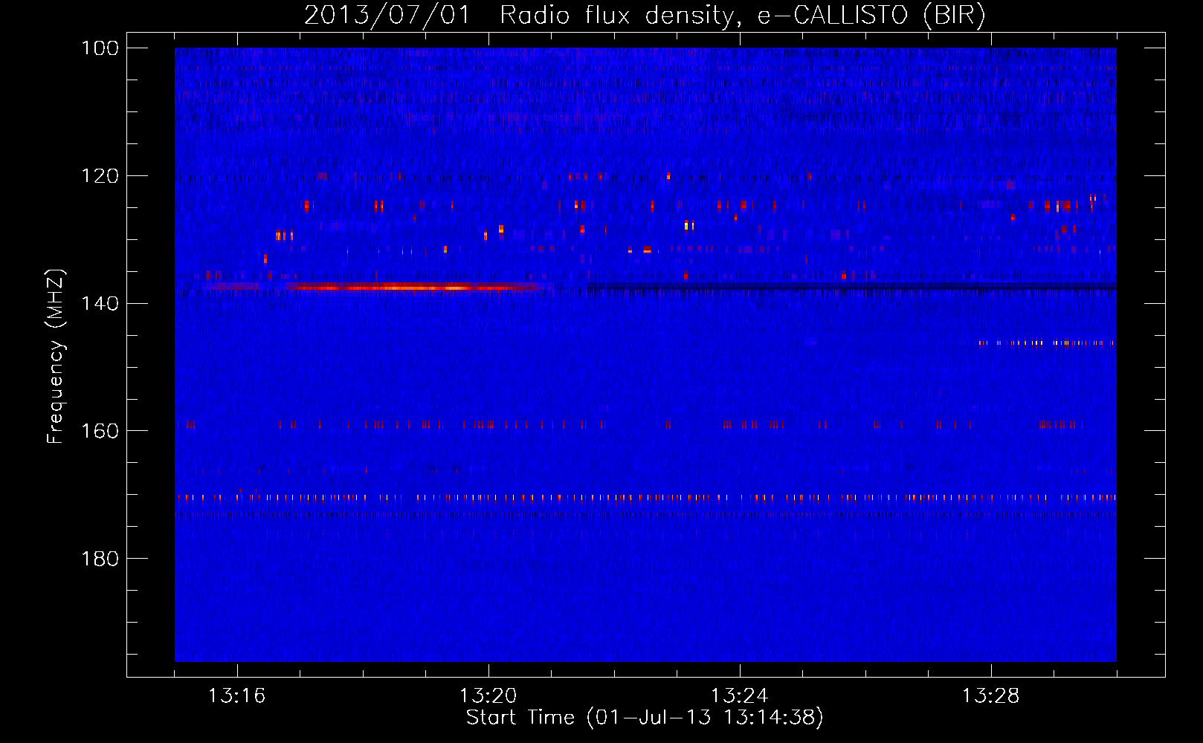This screenshot has width=1203, height=743.
Task: Click the 13:24 time tick label
Action: click(x=739, y=696)
